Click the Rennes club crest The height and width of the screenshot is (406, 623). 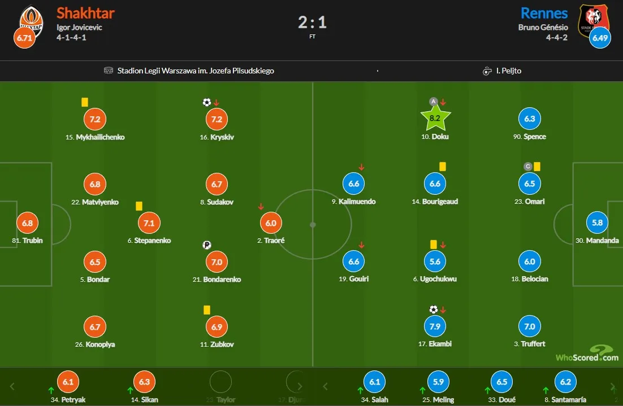pyautogui.click(x=593, y=20)
